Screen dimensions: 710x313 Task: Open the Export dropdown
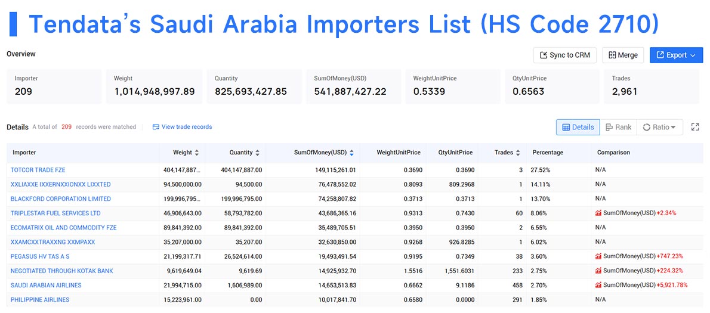(x=676, y=55)
